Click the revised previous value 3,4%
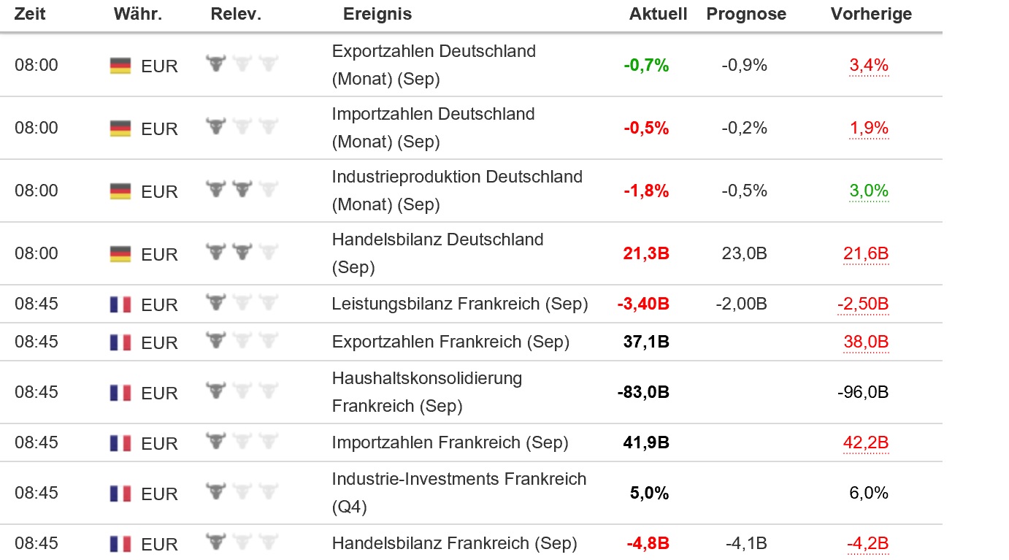This screenshot has height=560, width=1009. [869, 66]
